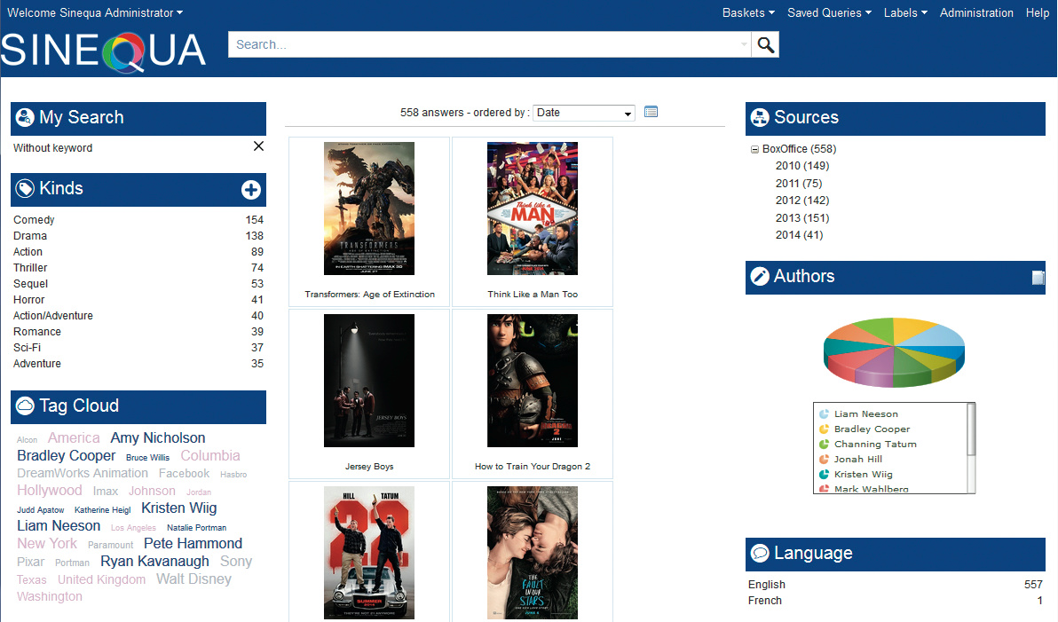This screenshot has height=622, width=1058.
Task: Go to the Administration page
Action: [976, 13]
